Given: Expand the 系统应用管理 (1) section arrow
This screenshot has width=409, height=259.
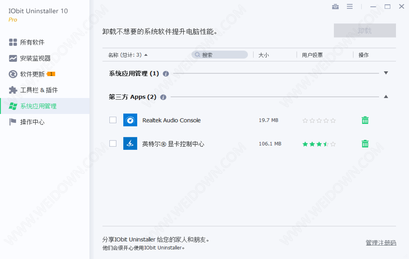Looking at the screenshot, I should pos(386,73).
